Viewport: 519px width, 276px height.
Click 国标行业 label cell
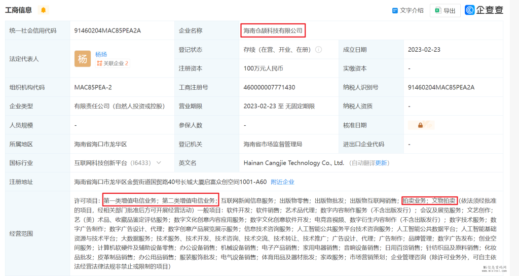(x=38, y=163)
